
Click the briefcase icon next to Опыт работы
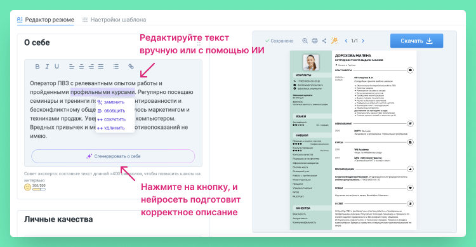tap(410, 70)
